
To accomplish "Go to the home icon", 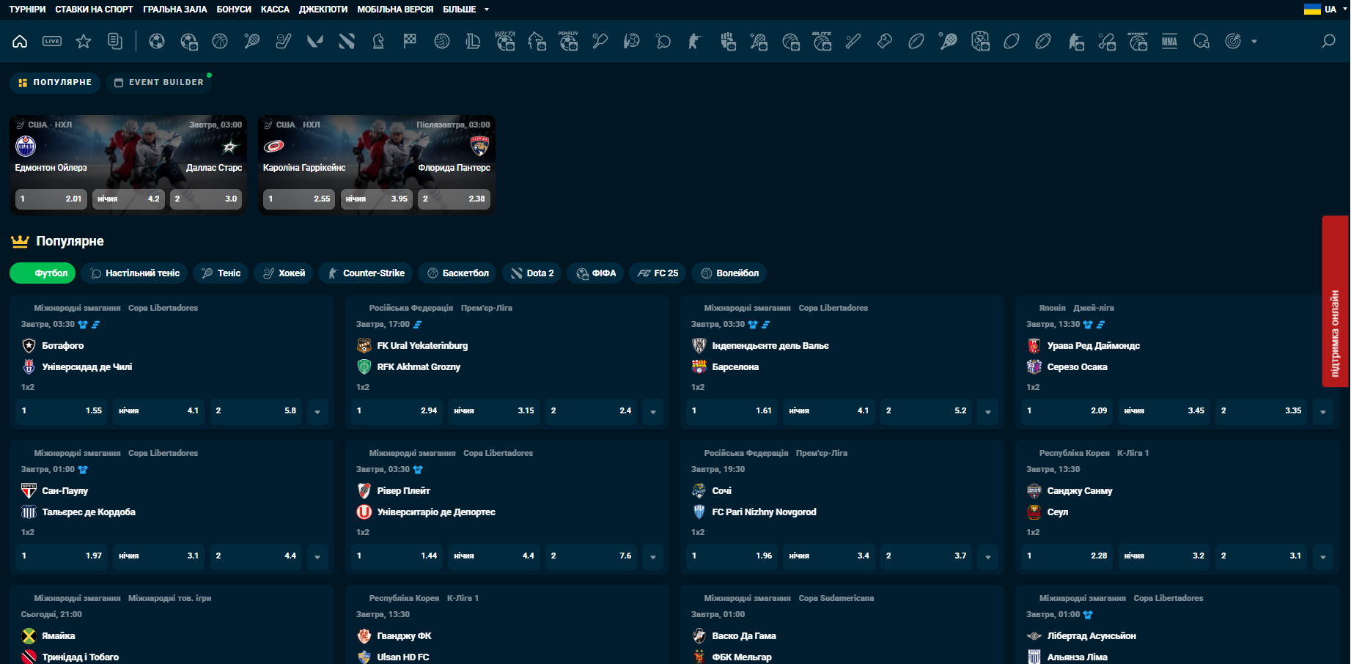I will (x=20, y=41).
